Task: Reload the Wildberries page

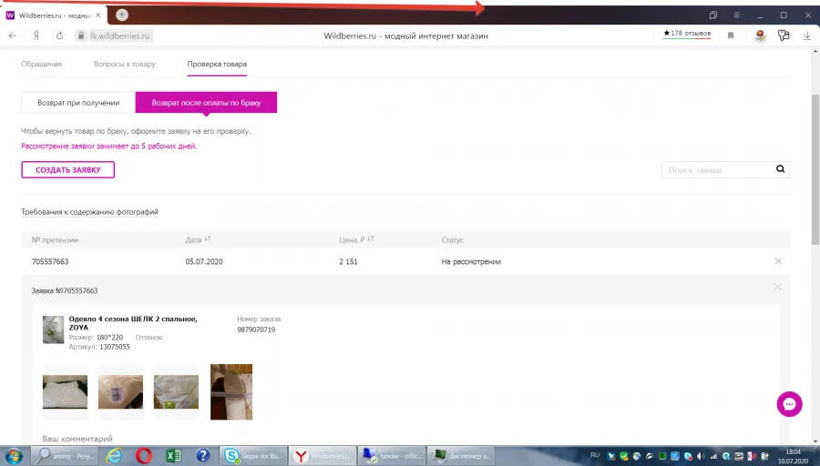Action: pos(59,35)
